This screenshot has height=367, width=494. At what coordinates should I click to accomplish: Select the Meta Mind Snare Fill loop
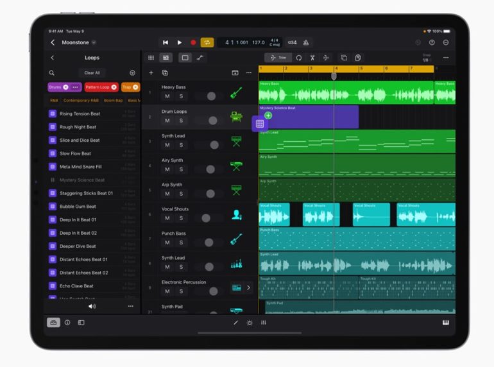93,167
